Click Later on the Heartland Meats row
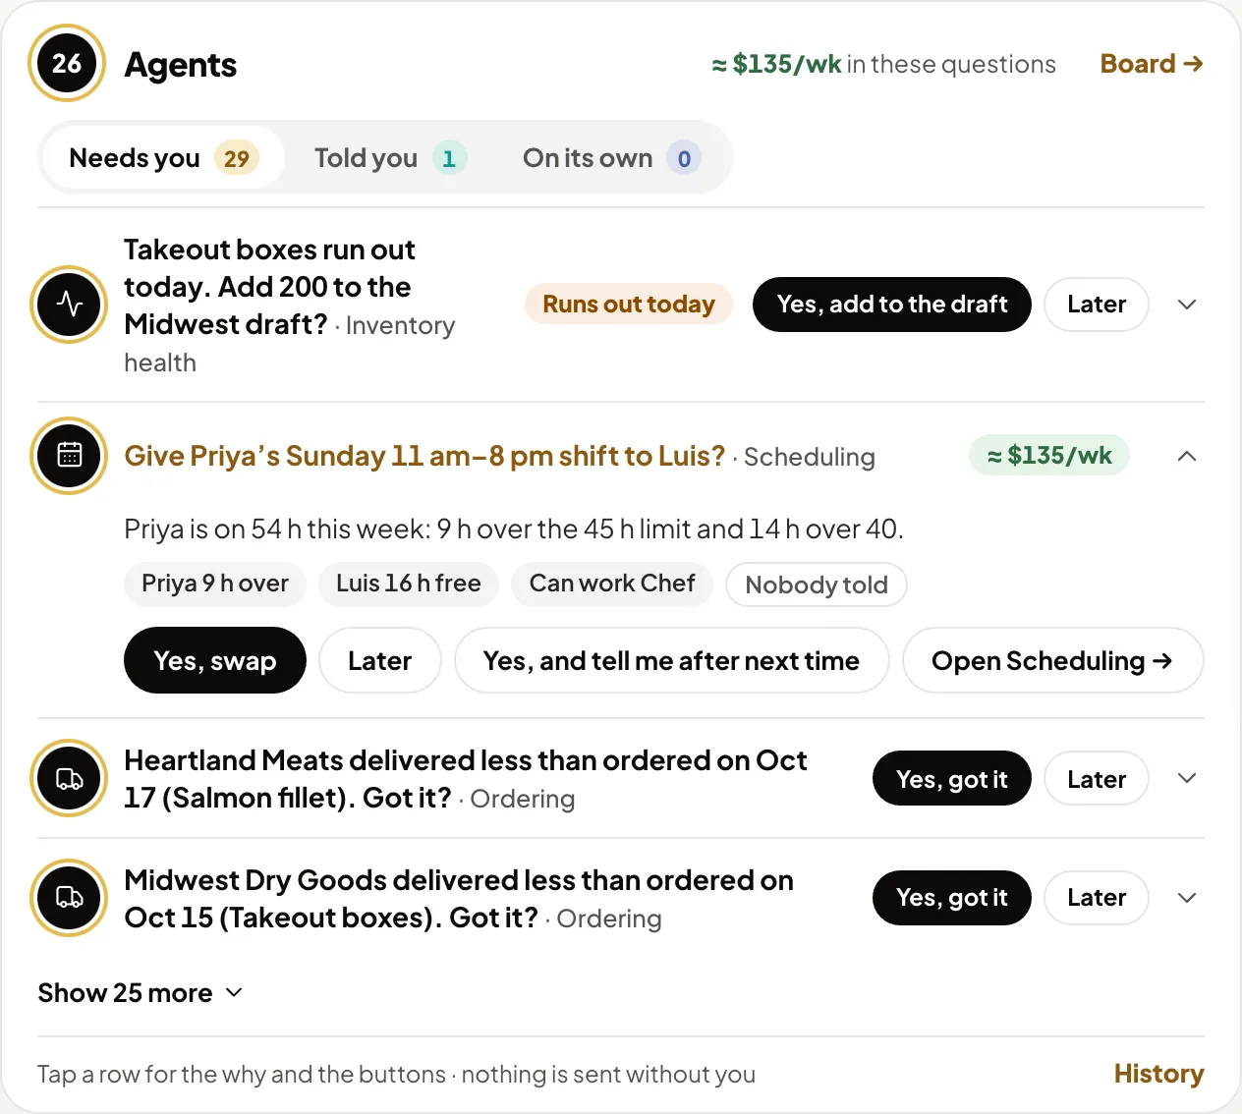The width and height of the screenshot is (1242, 1114). pos(1097,778)
